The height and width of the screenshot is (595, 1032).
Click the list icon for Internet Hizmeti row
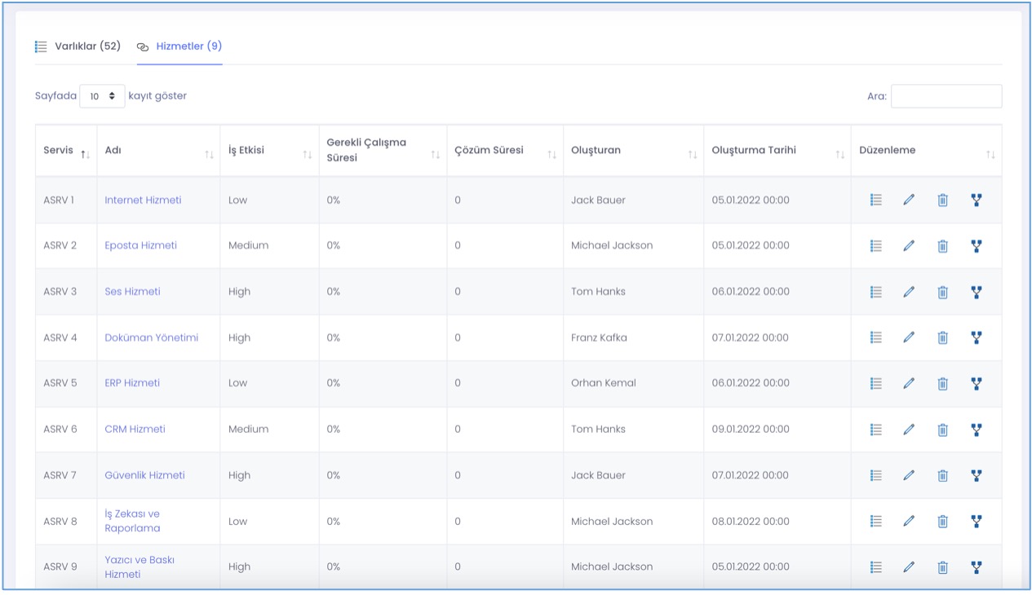pos(875,200)
